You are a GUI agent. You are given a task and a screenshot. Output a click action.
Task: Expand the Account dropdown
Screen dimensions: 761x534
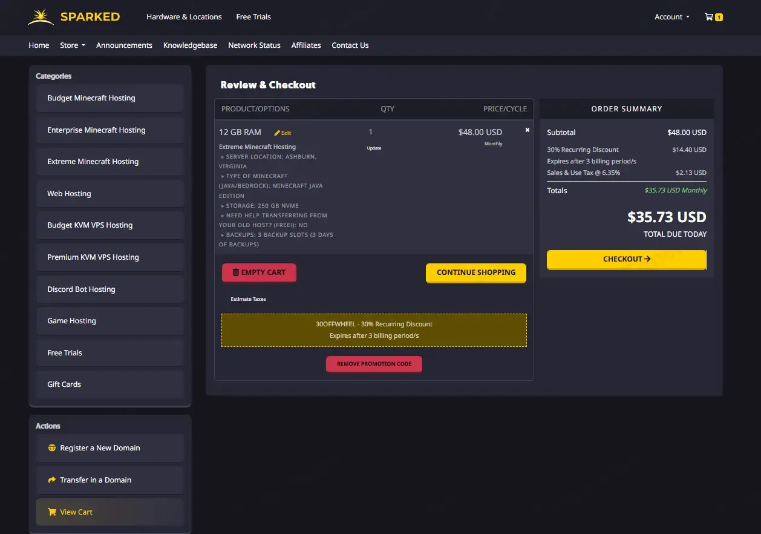[x=672, y=17]
